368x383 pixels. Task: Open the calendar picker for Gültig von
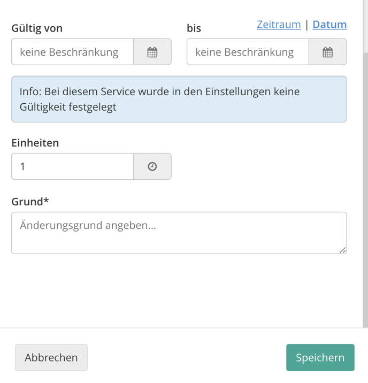pyautogui.click(x=152, y=52)
